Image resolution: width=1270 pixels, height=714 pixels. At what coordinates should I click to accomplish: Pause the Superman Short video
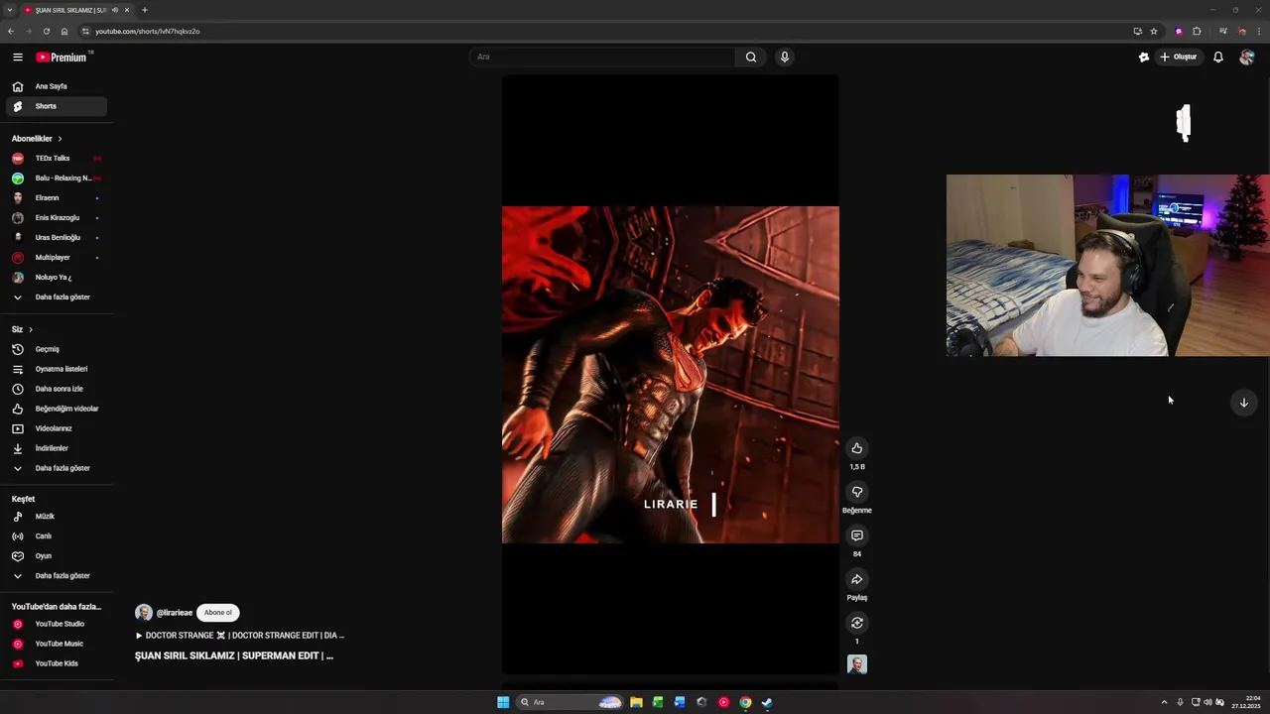click(671, 375)
